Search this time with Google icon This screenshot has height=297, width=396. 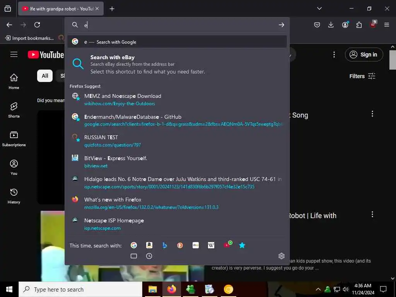tap(133, 245)
